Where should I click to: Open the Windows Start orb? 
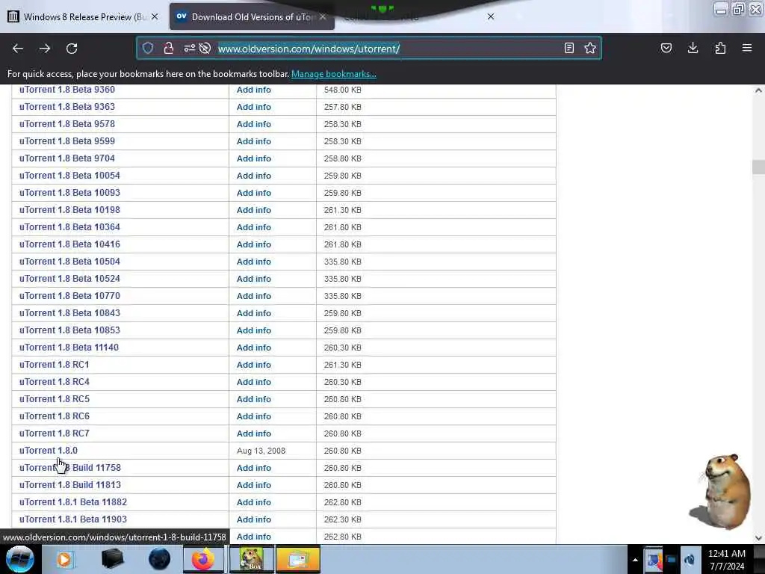(20, 559)
